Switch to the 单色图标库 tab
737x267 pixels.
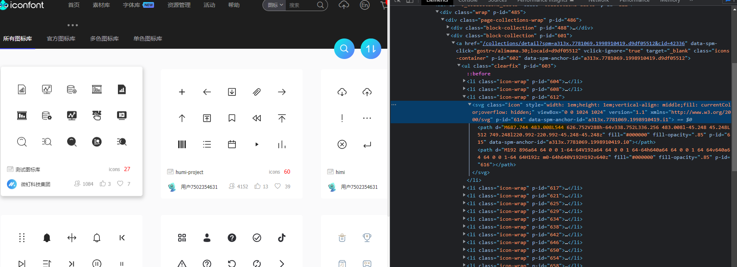tap(148, 38)
